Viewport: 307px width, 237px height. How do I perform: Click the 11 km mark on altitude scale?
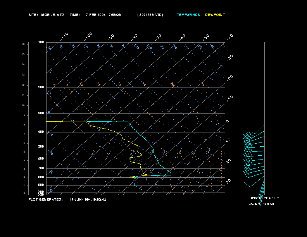point(23,95)
